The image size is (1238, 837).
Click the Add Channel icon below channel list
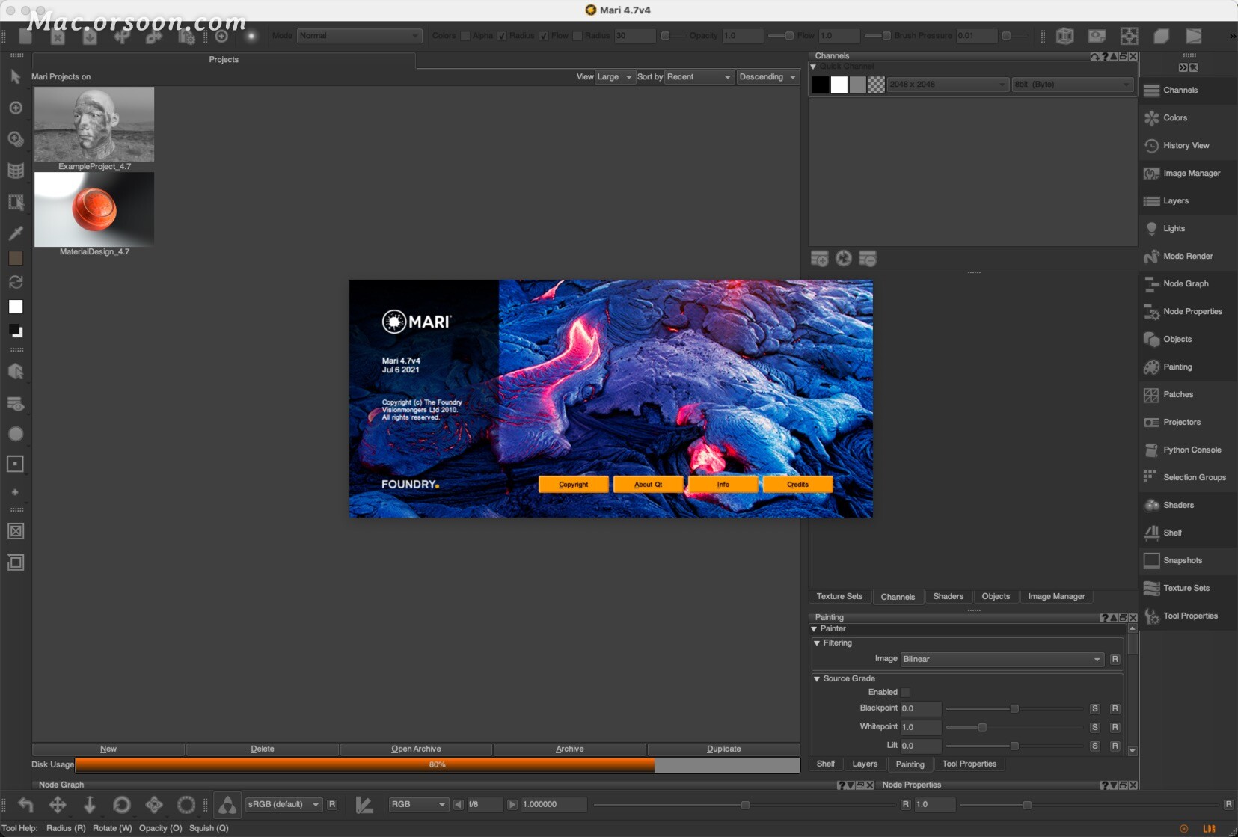coord(820,259)
